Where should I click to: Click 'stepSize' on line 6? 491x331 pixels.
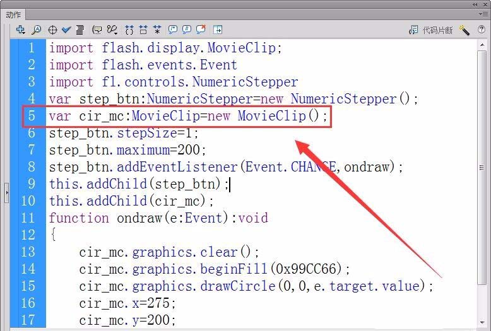147,133
